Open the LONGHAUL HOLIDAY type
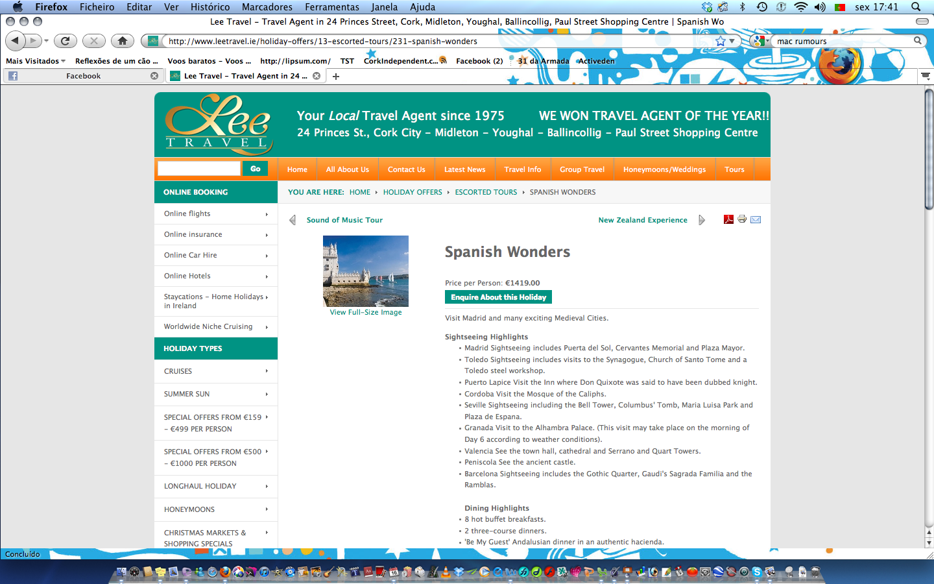 click(216, 486)
